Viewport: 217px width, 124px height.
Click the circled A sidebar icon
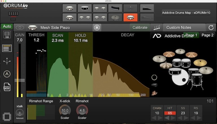click(7, 74)
